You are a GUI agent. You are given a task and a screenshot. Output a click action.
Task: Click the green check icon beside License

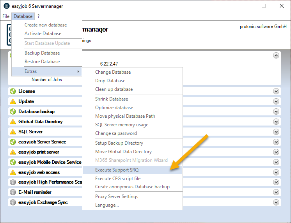(12, 91)
